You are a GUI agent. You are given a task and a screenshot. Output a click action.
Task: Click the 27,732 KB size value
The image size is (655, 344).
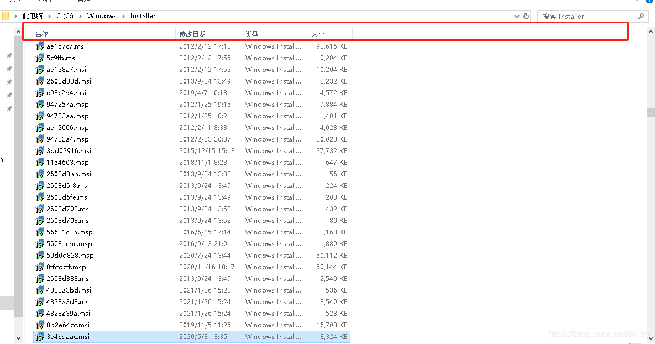(332, 151)
